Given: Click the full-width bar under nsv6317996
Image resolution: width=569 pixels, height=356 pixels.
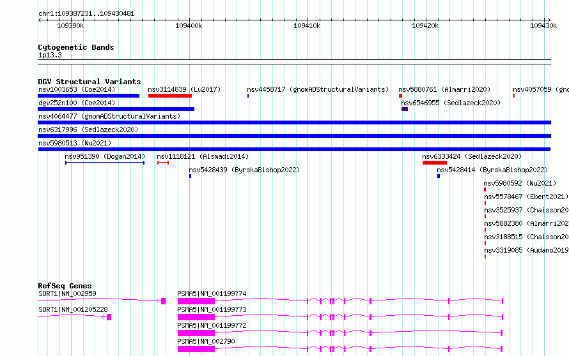Looking at the screenshot, I should click(294, 136).
